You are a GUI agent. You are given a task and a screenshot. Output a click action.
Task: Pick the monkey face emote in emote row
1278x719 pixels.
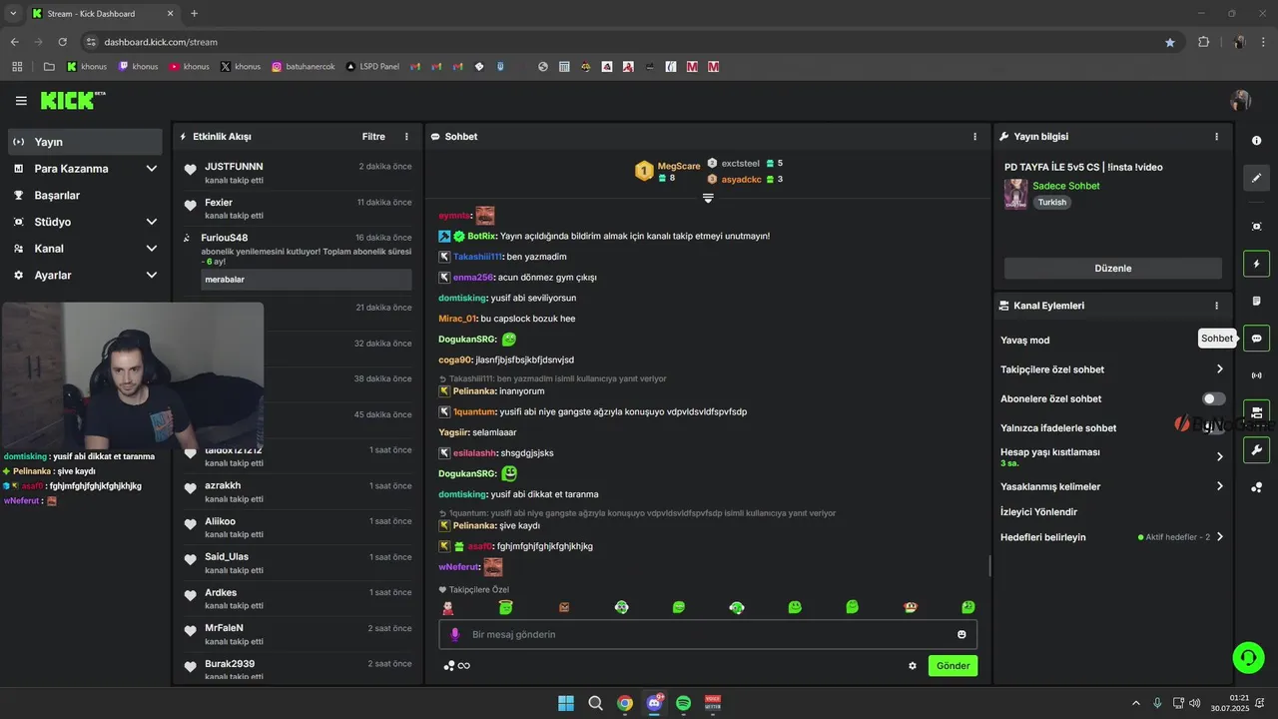pos(911,607)
